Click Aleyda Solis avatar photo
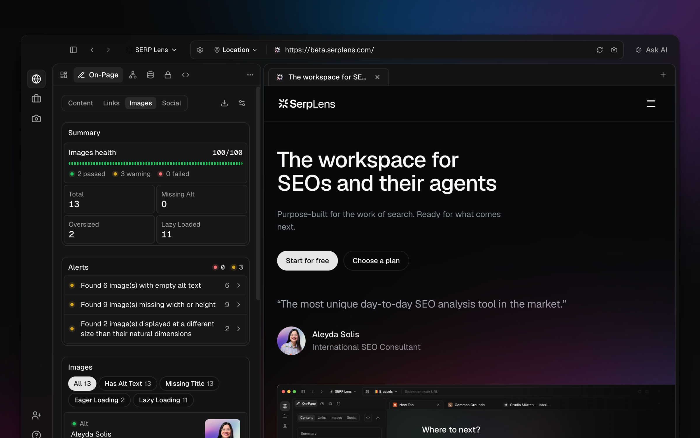Image resolution: width=700 pixels, height=438 pixels. point(291,341)
